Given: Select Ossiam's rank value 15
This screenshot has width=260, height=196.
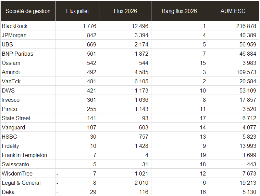Looking at the screenshot, I should 203,63.
